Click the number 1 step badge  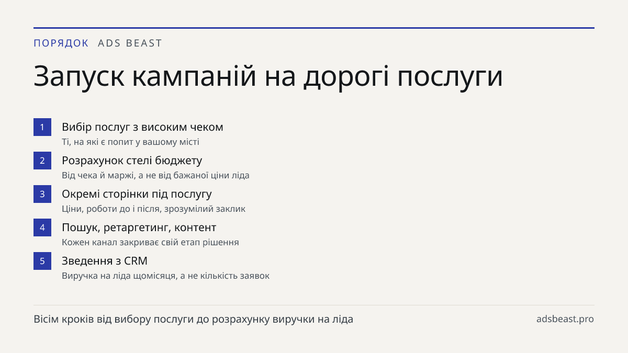(42, 127)
